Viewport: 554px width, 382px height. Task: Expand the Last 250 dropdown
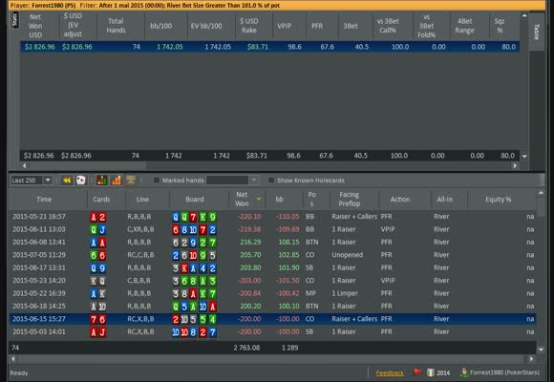point(48,180)
